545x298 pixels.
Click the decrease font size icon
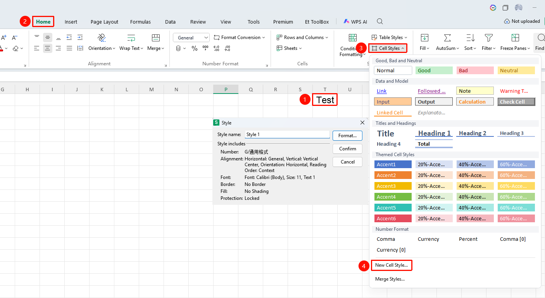[x=15, y=37]
